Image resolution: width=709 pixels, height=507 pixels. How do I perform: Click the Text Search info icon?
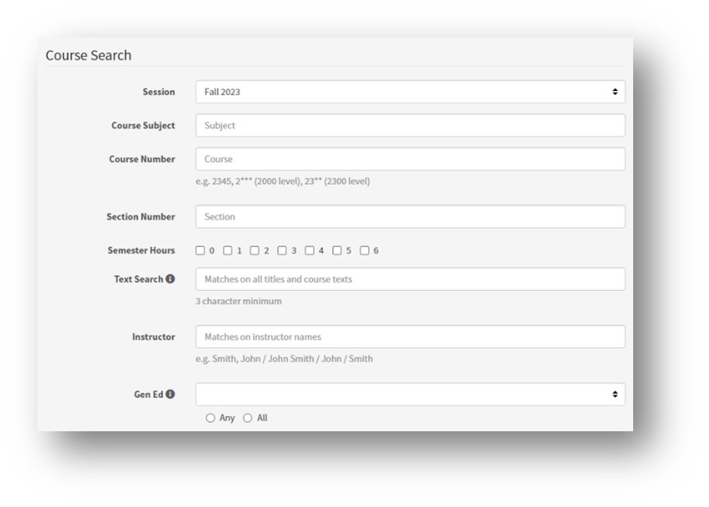point(170,279)
